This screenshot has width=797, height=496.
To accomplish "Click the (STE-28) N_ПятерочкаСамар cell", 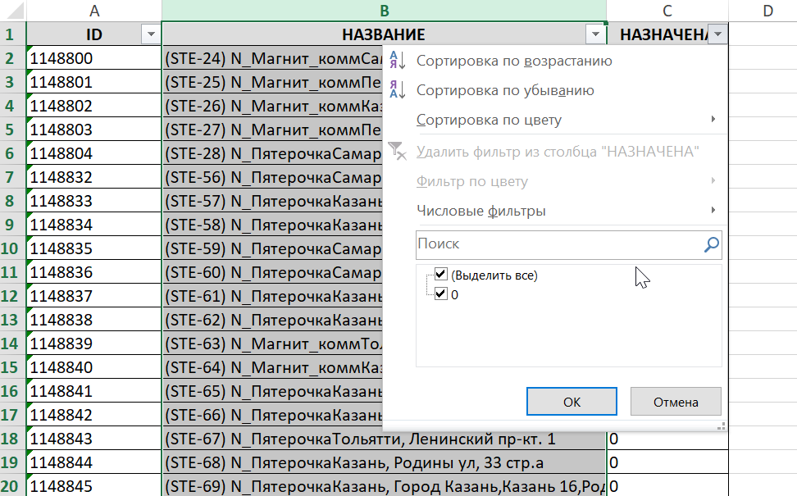I will point(272,153).
